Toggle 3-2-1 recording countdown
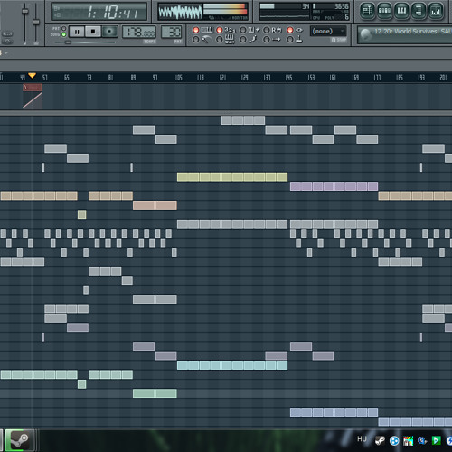This screenshot has height=452, width=452. pyautogui.click(x=227, y=30)
